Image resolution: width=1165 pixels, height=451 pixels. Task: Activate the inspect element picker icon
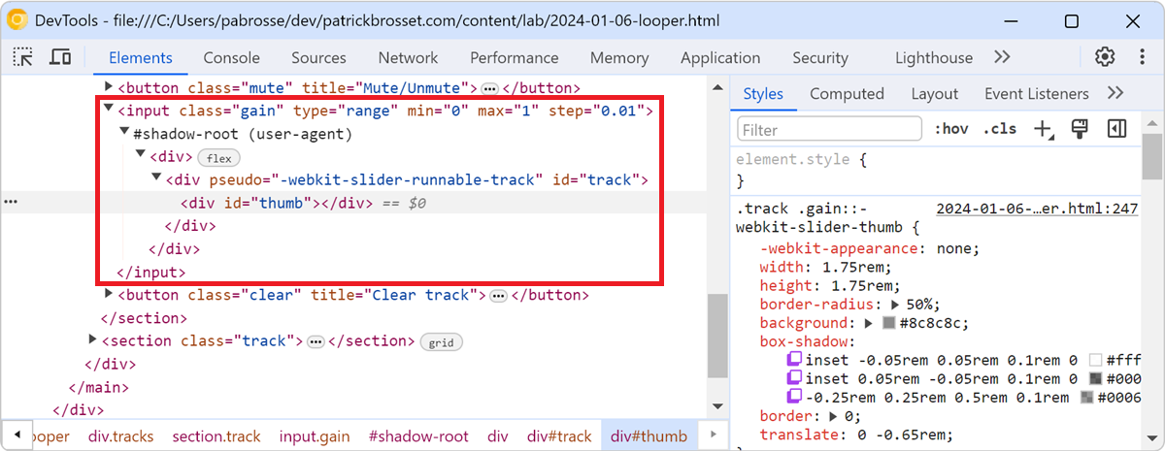click(22, 57)
